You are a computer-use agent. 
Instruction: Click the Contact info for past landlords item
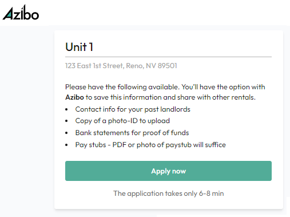click(x=133, y=109)
